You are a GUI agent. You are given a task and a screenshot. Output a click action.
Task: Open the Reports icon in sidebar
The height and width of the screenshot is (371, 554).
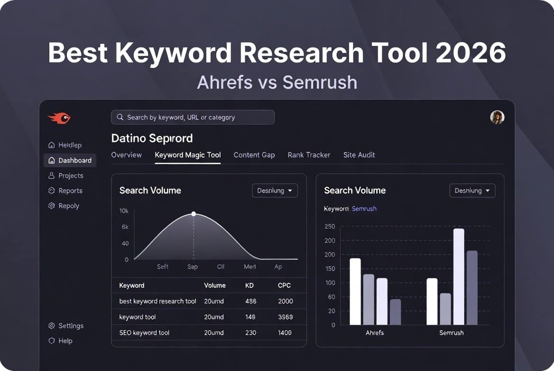[x=51, y=190]
